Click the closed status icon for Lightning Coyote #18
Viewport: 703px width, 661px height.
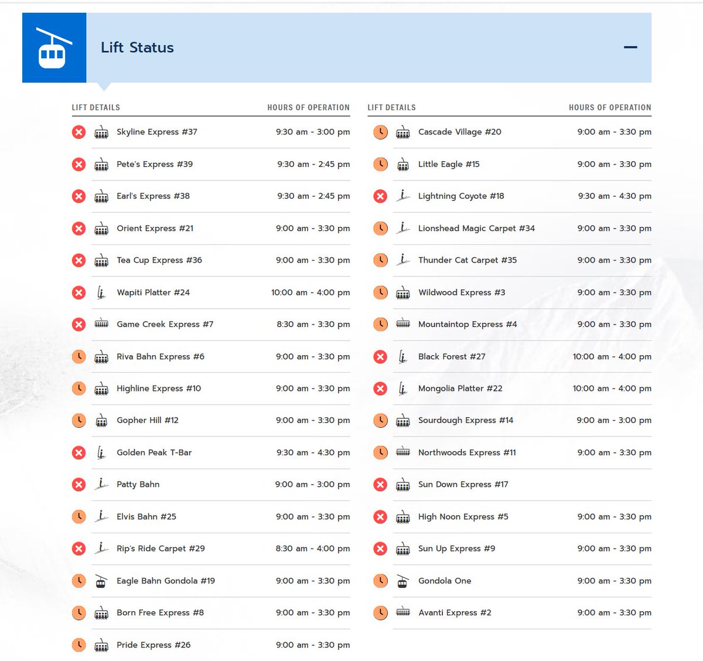tap(380, 196)
